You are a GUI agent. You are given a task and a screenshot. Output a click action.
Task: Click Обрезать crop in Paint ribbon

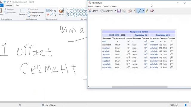33,9
